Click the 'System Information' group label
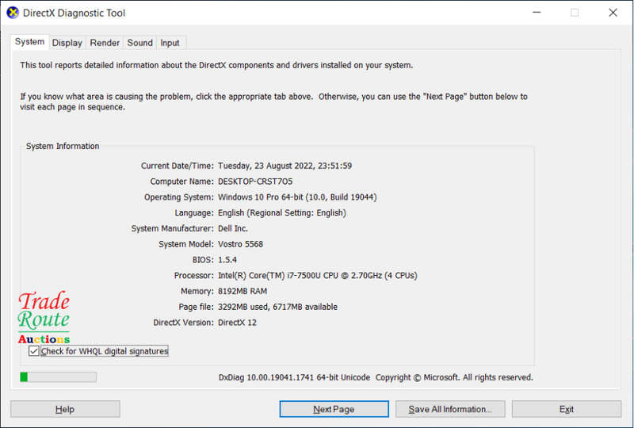This screenshot has height=428, width=634. point(63,146)
